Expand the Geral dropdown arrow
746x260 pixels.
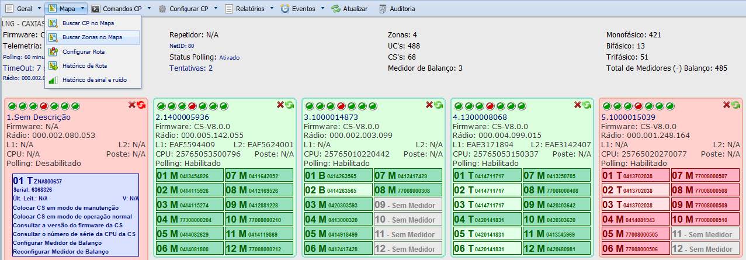point(39,9)
